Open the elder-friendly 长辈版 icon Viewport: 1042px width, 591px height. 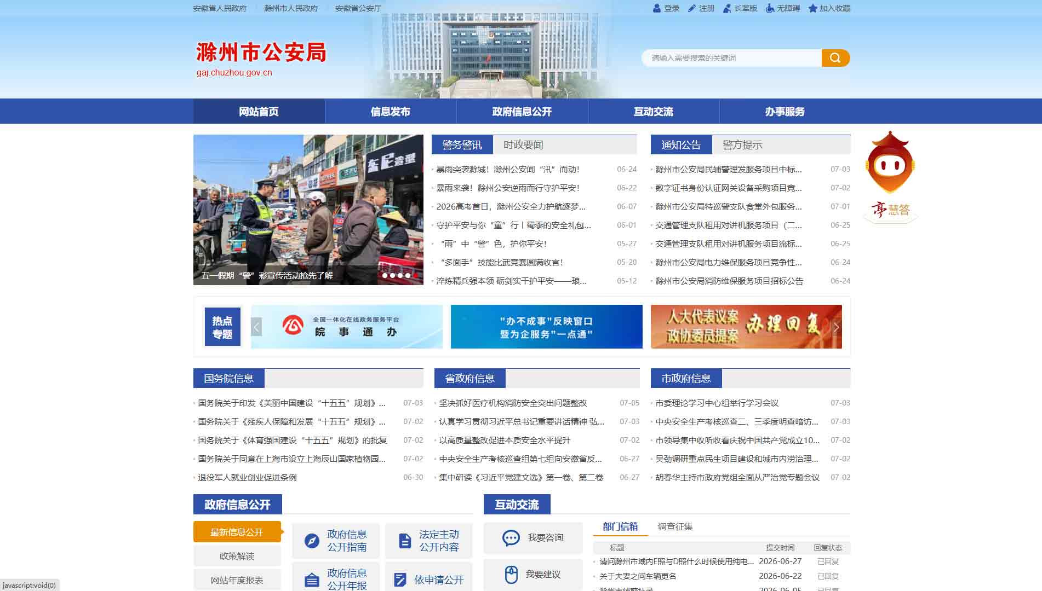tap(727, 8)
